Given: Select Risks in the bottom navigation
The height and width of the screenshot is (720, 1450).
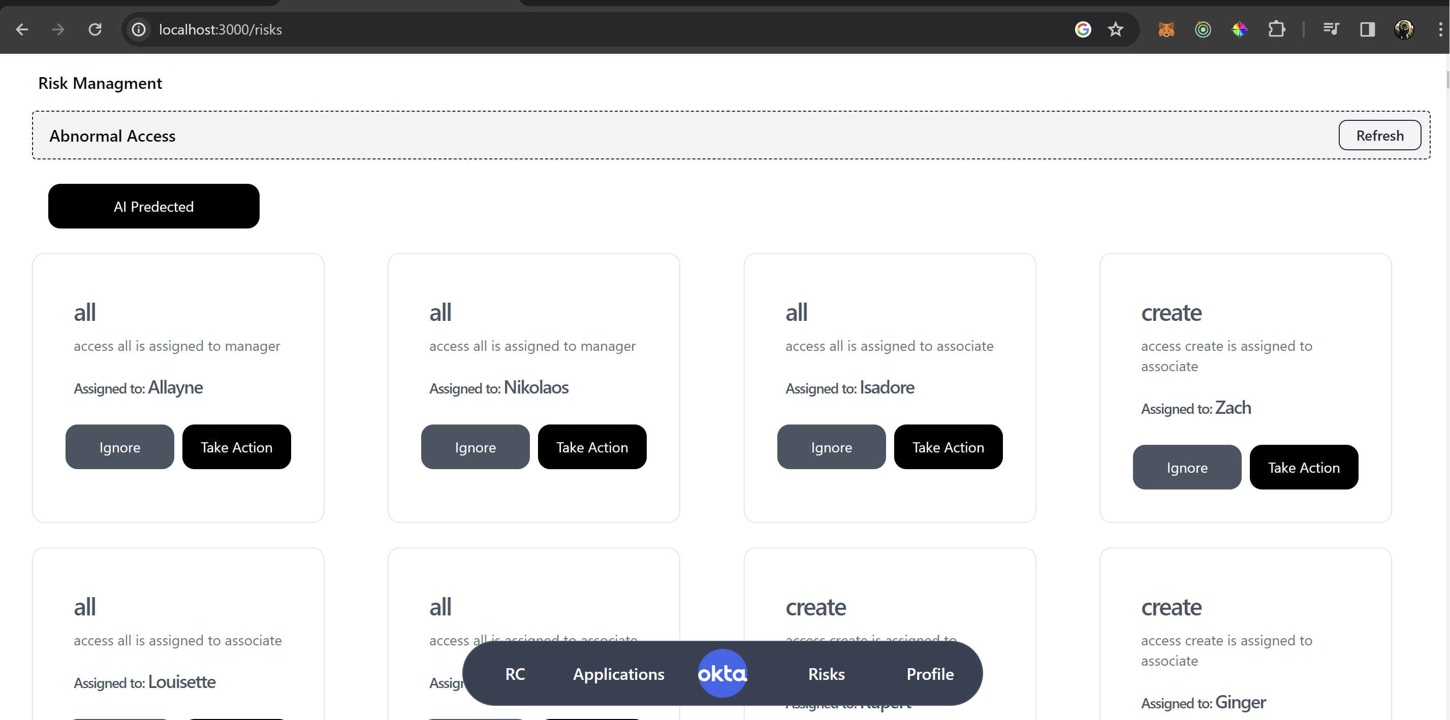Looking at the screenshot, I should tap(825, 674).
